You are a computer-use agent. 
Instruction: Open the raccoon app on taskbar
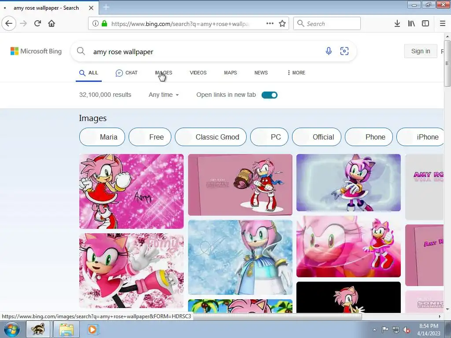click(38, 329)
